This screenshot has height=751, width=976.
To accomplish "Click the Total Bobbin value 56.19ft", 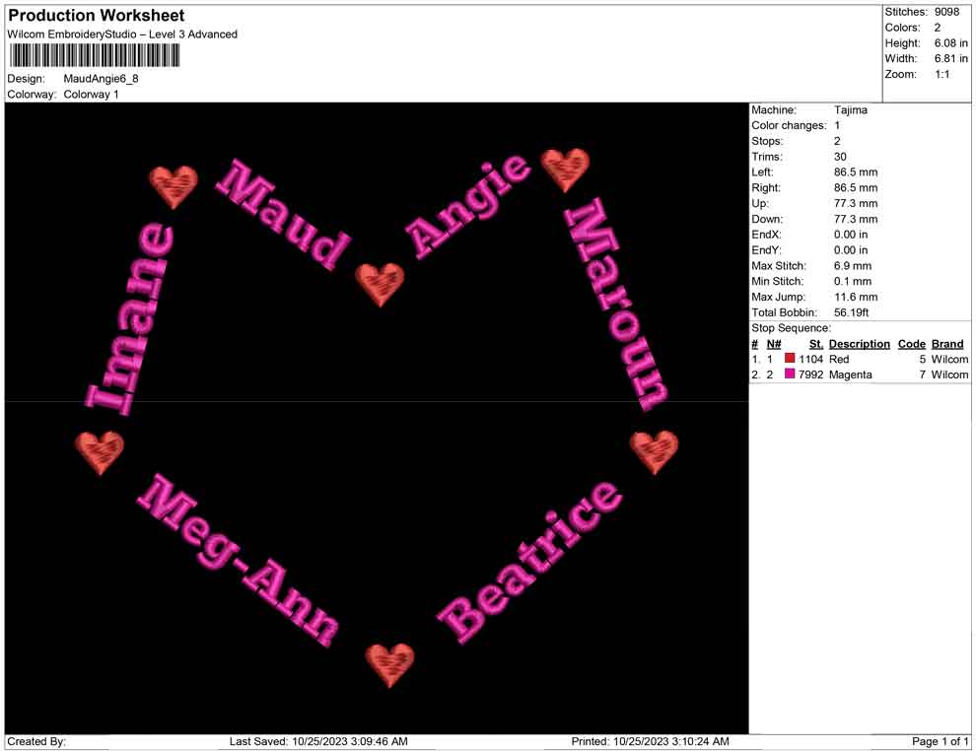I will pos(851,312).
